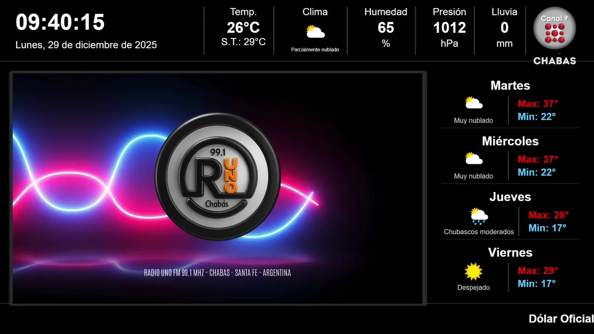Viewport: 594px width, 334px height.
Task: Click the Miércoles forecast heading
Action: coord(510,141)
